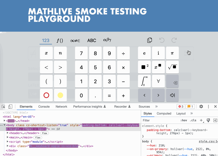The image size is (218, 156).
Task: Tap the plus key
Action: pyautogui.click(x=123, y=95)
